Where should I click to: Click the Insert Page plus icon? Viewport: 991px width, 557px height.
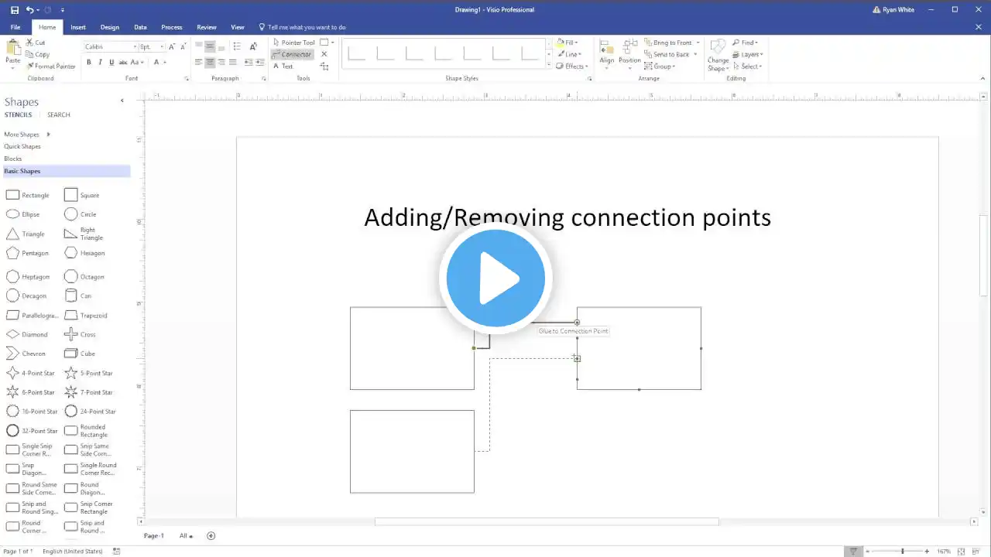211,535
